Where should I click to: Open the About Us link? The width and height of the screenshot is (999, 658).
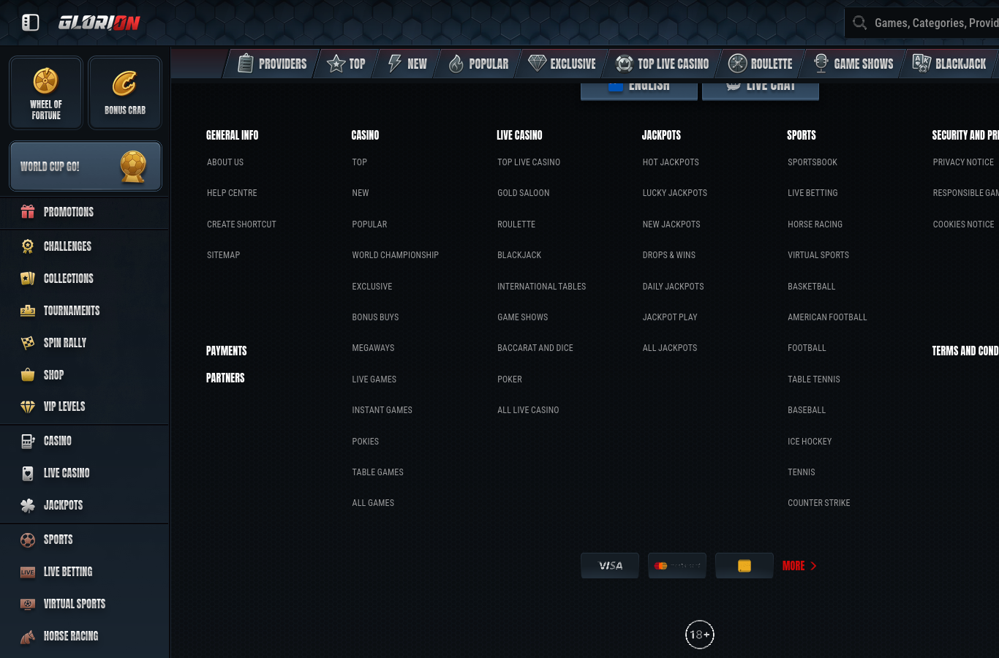pos(225,162)
